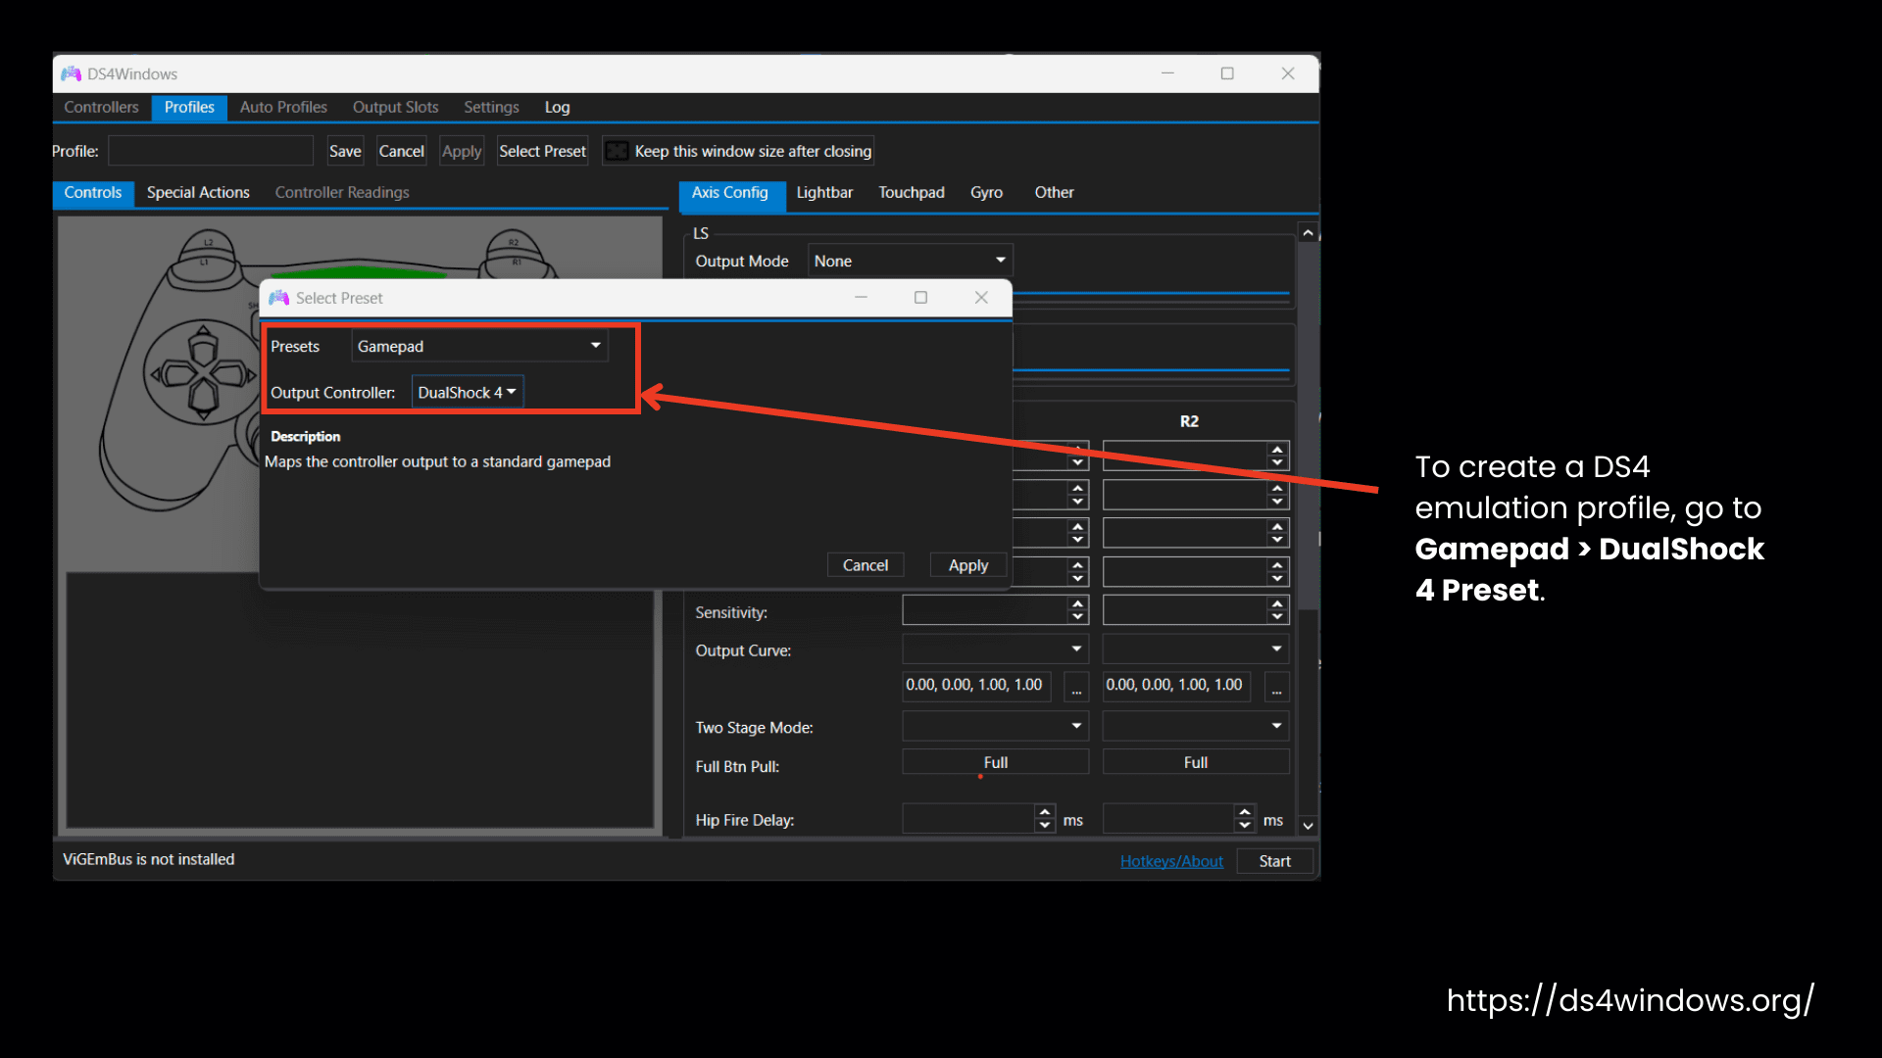Viewport: 1882px width, 1058px height.
Task: Open the Auto Profiles tab
Action: point(283,107)
